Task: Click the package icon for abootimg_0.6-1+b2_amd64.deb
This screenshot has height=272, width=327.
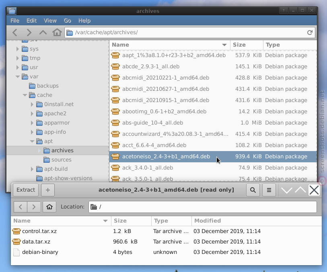Action: point(115,111)
